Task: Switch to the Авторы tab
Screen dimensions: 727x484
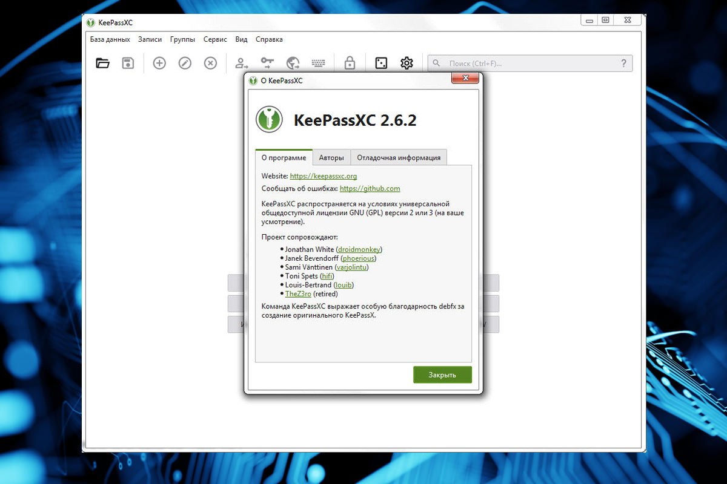Action: (331, 157)
